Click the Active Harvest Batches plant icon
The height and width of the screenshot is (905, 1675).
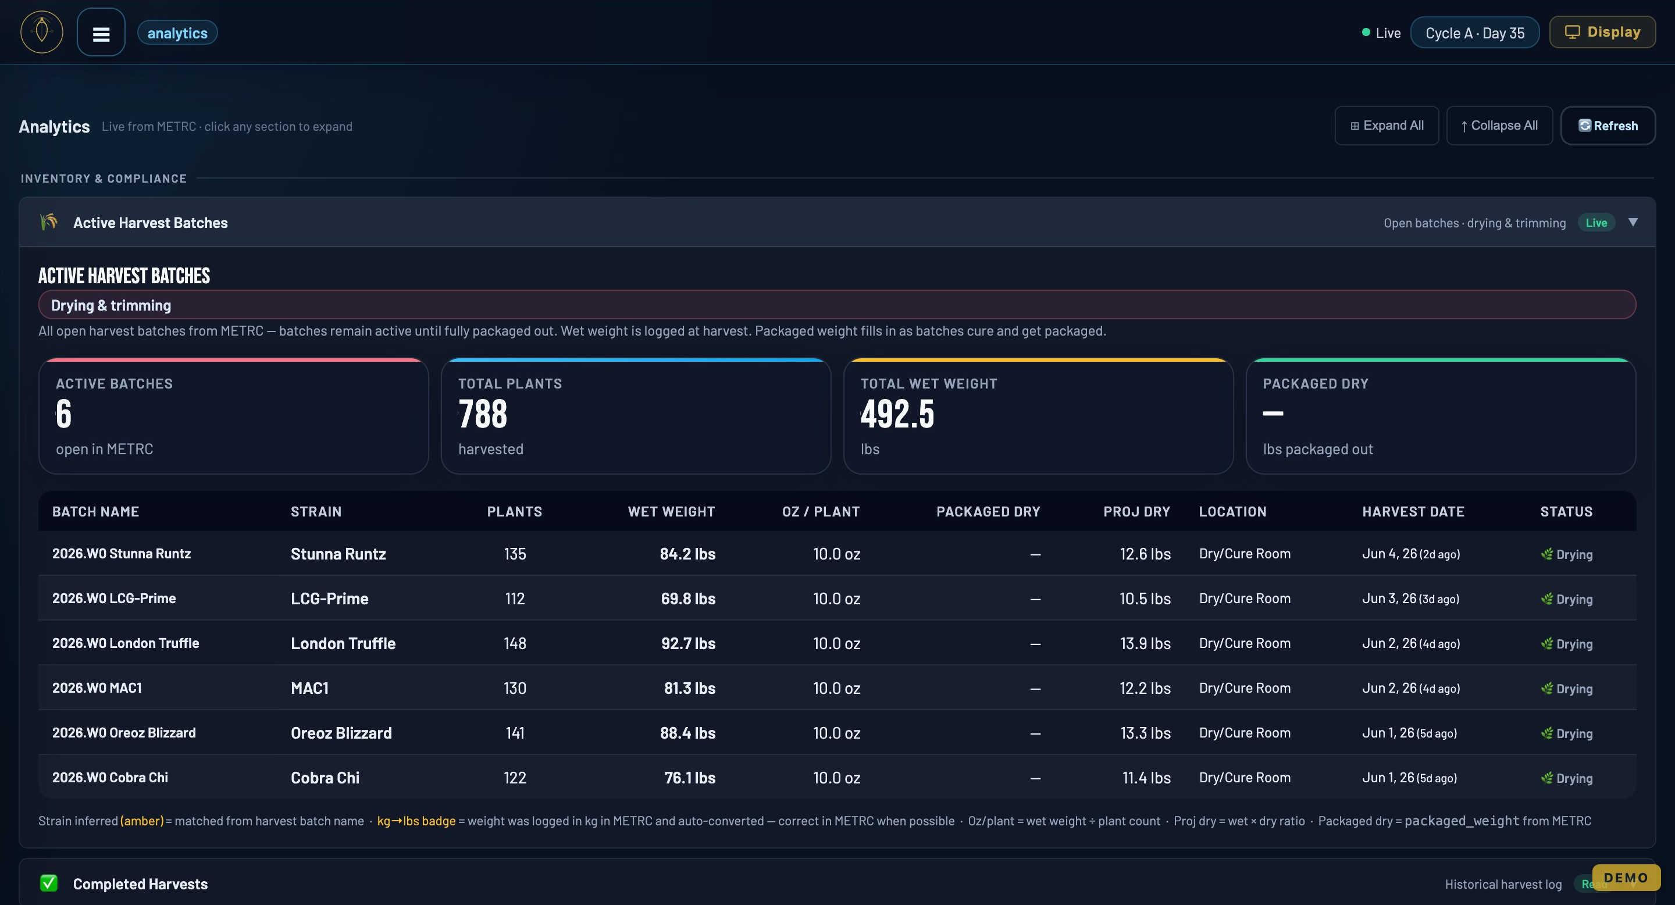[49, 222]
